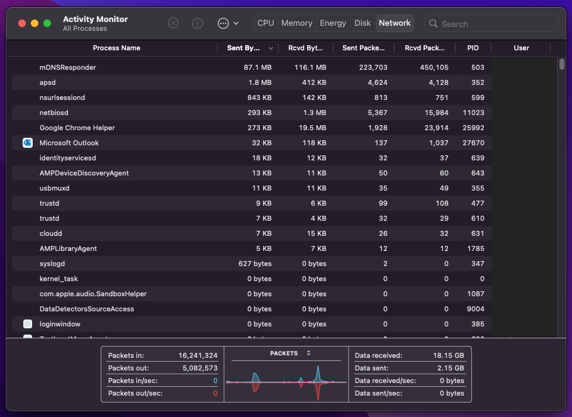Click the Stop process icon in toolbar
The image size is (572, 417).
tap(173, 23)
